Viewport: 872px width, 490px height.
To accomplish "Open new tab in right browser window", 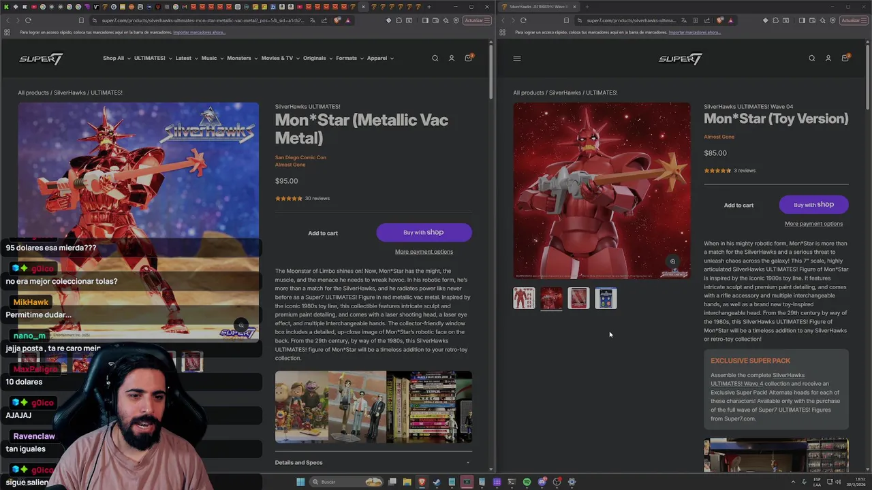I will point(587,7).
